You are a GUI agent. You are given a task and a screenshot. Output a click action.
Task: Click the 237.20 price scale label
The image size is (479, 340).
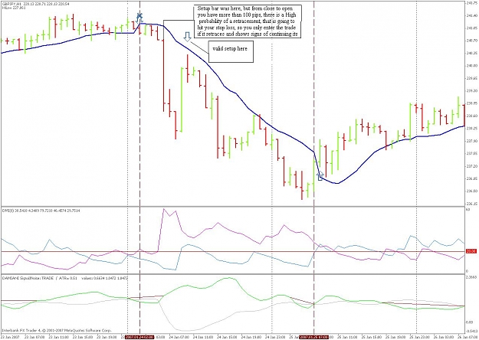click(x=471, y=166)
